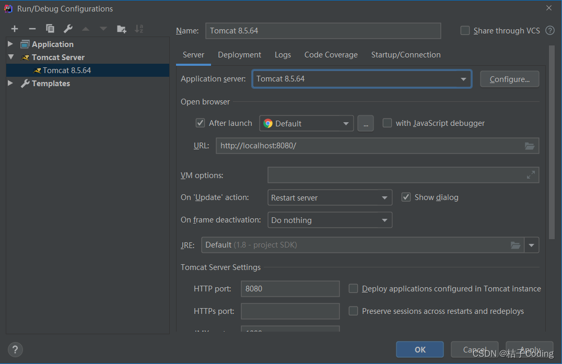562x364 pixels.
Task: Click the OK button
Action: 420,350
